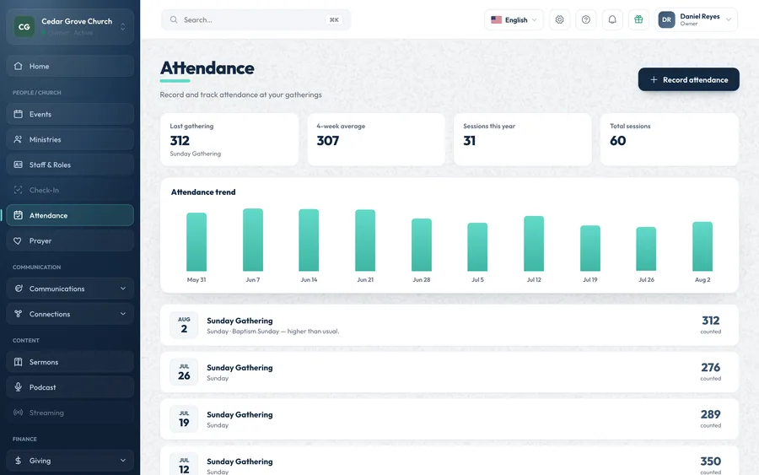The width and height of the screenshot is (759, 475).
Task: Click the Search input field
Action: pos(256,20)
